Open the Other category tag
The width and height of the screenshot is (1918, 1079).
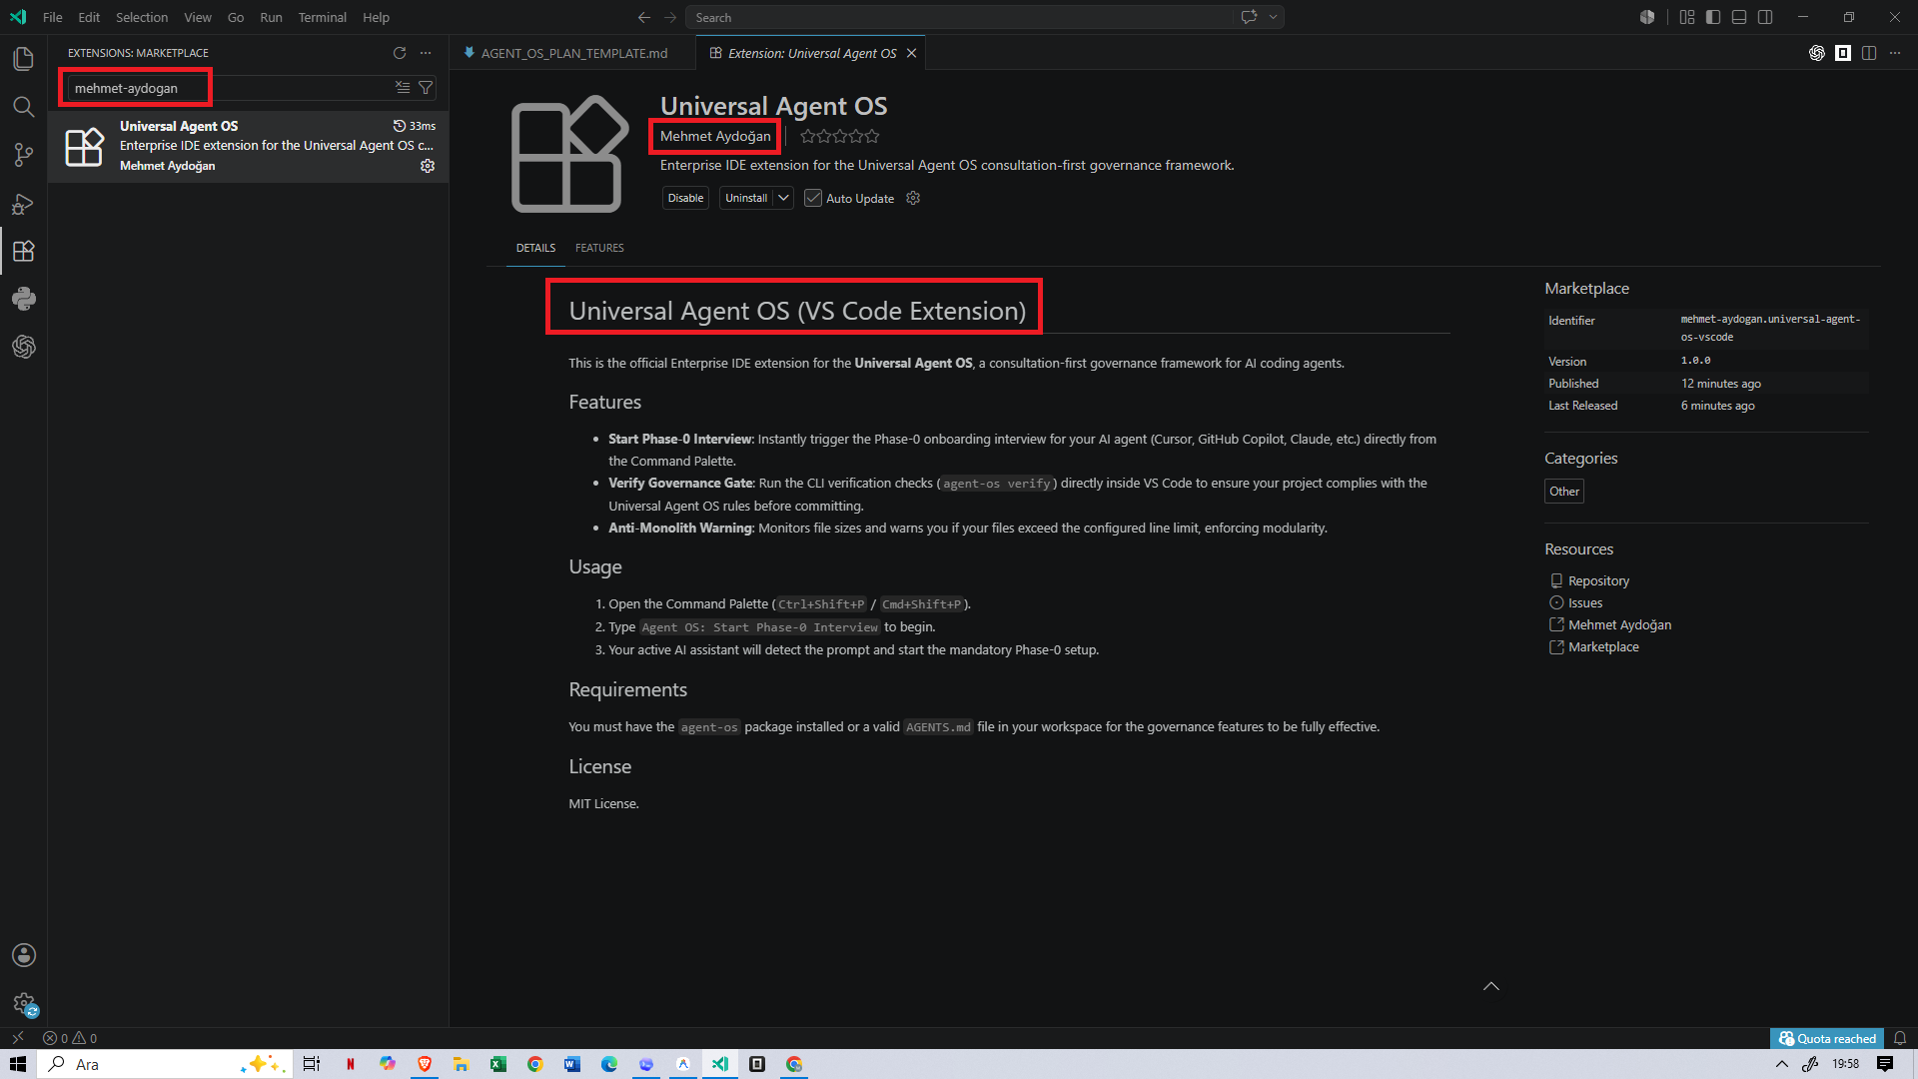(1564, 492)
